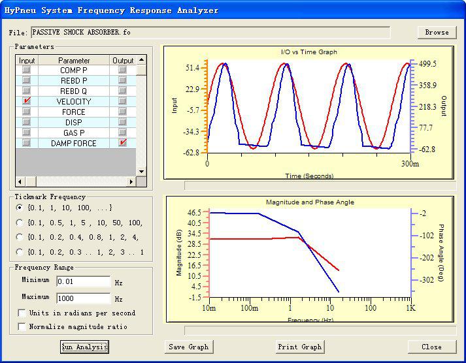Toggle Output checkbox for REBD Q
Image resolution: width=466 pixels, height=363 pixels.
tap(122, 91)
